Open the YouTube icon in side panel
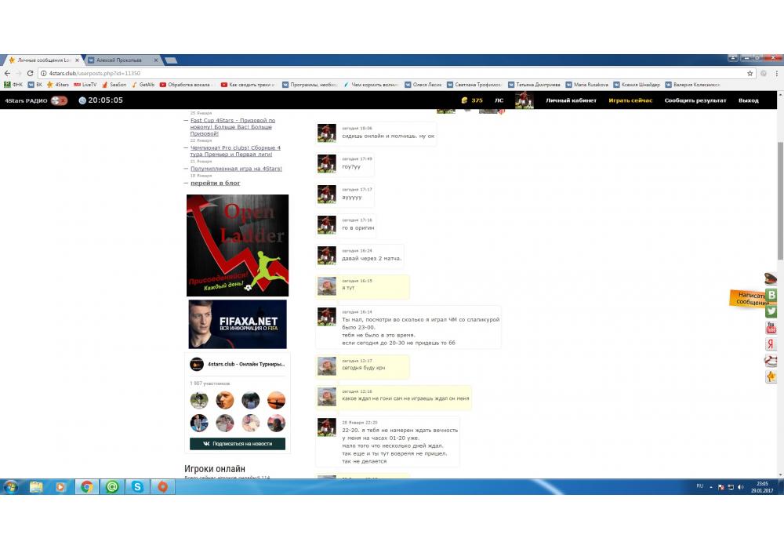The image size is (784, 549). (771, 328)
